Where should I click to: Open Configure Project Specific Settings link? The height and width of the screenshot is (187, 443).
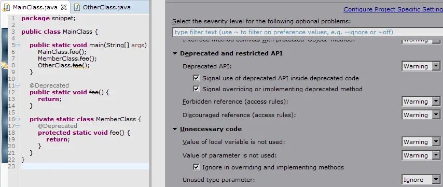click(393, 9)
